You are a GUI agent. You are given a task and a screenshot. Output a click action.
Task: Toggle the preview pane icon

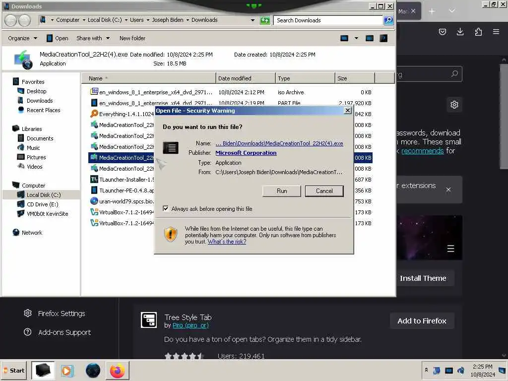tap(369, 38)
